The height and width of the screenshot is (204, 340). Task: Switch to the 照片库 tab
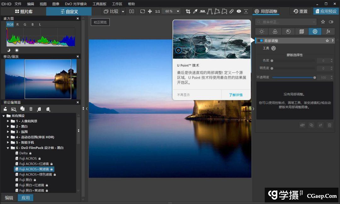point(23,11)
